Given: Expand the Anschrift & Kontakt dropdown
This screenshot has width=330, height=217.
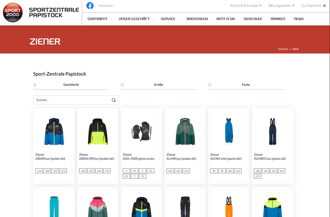Looking at the screenshot, I should 246,6.
